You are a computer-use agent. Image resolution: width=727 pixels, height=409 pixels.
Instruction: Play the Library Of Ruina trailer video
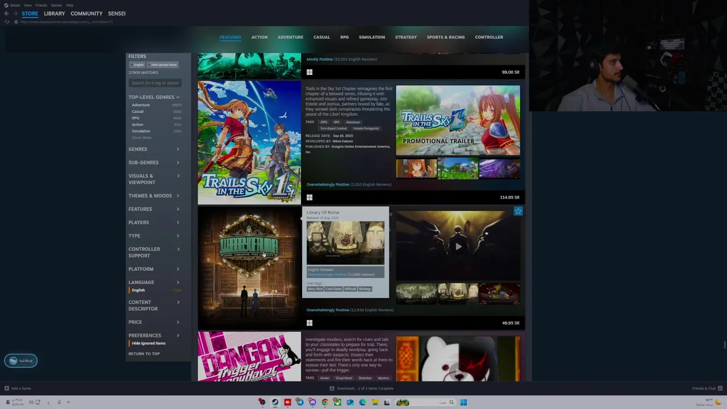coord(458,247)
